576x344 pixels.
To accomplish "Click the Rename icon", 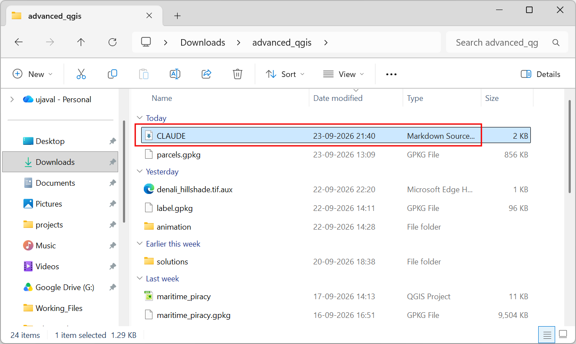I will pos(175,74).
